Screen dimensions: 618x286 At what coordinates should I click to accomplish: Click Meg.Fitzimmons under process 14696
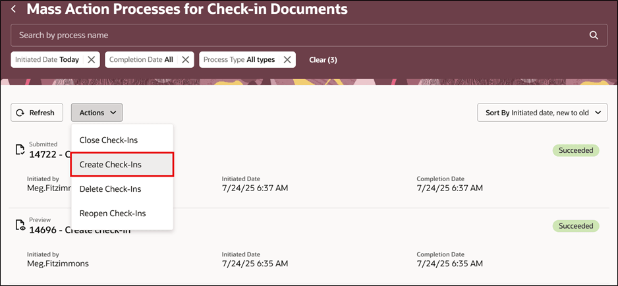pos(58,264)
